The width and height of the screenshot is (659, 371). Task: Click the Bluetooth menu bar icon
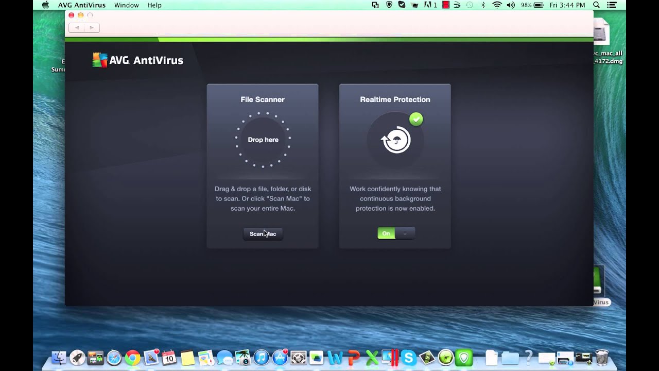483,5
